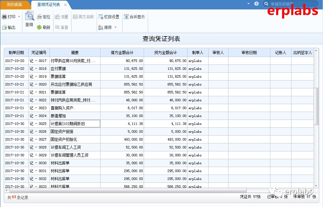This screenshot has height=207, width=323.
Task: Click the 原值增加 summary cell
Action: coord(75,116)
